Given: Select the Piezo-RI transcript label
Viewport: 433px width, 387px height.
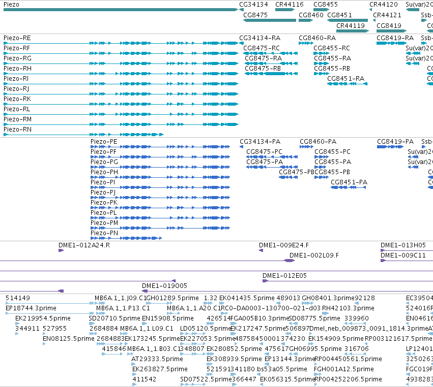Looking at the screenshot, I should click(x=16, y=79).
